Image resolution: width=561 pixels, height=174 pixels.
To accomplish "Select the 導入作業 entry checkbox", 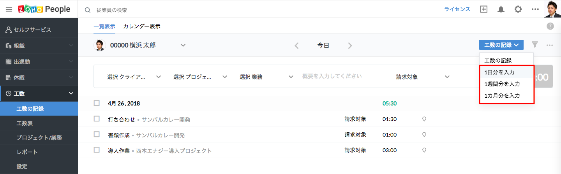I will pyautogui.click(x=97, y=150).
